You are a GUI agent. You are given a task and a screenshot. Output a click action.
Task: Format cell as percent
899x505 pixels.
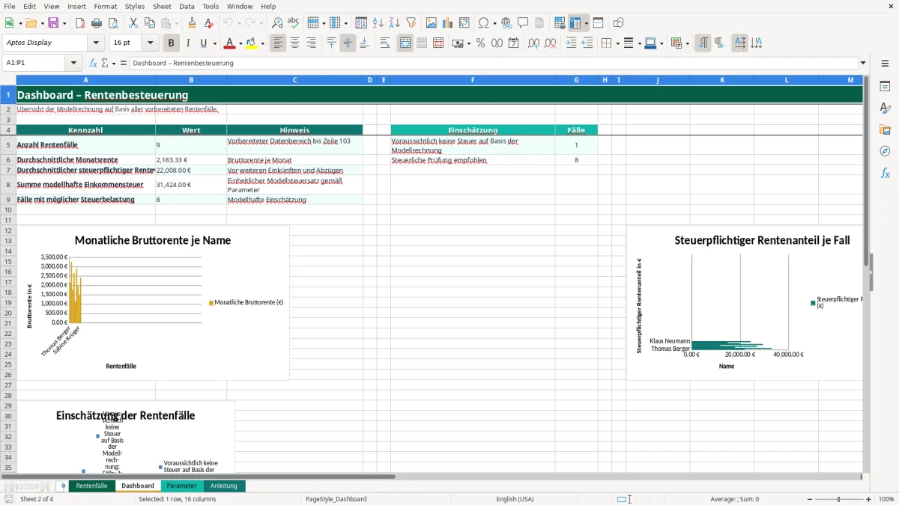(x=480, y=43)
